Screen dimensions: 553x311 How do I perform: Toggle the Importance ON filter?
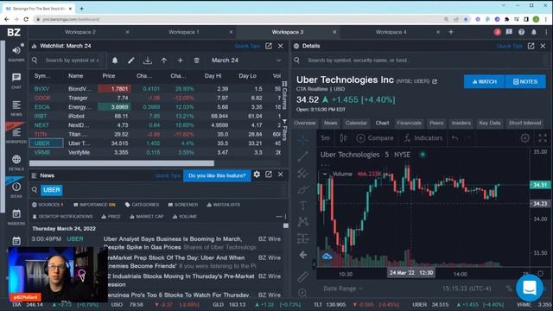tap(94, 205)
